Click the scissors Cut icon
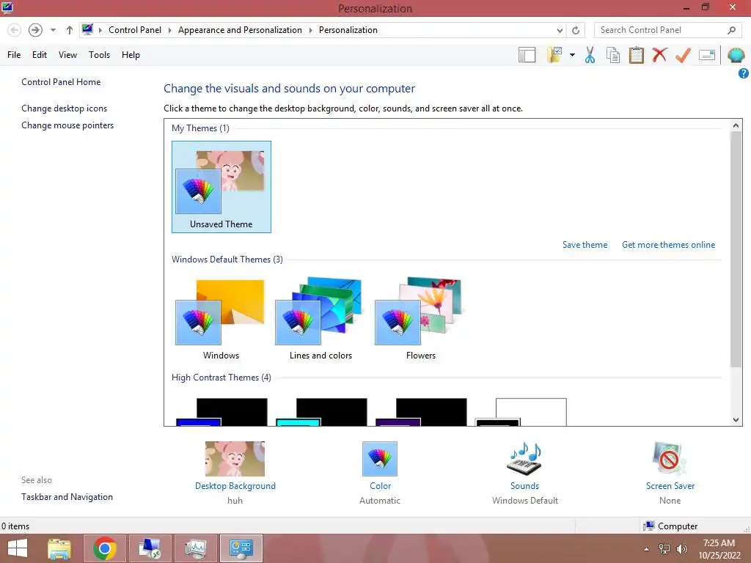 tap(590, 55)
